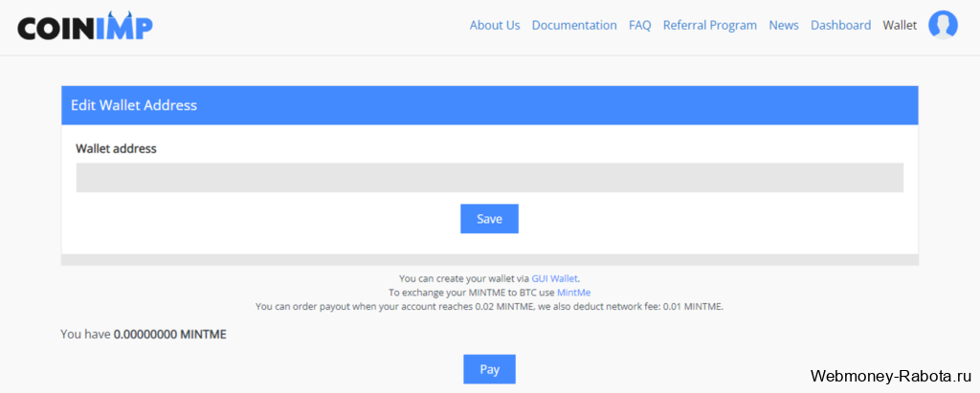Click the payout threshold notice text
980x393 pixels.
[489, 307]
